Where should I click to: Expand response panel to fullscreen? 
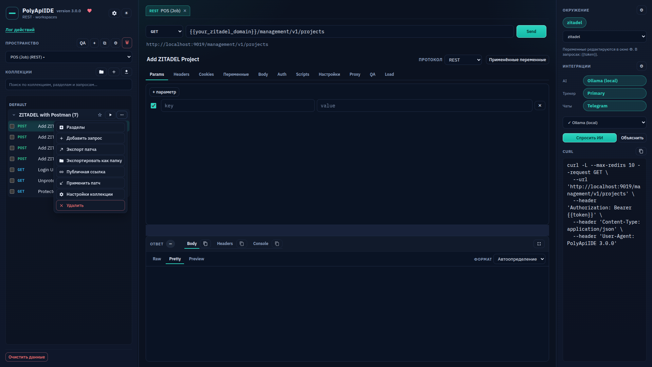coord(539,244)
